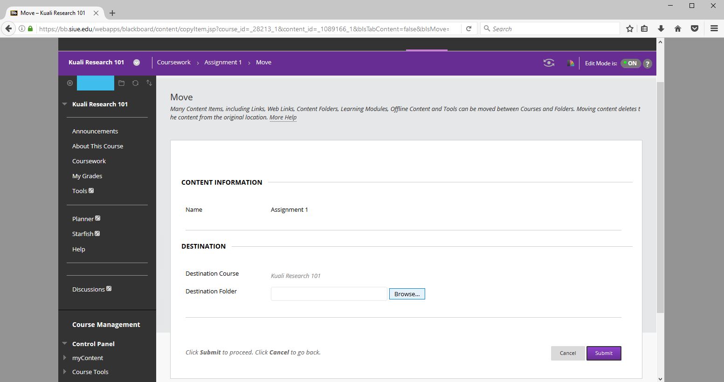This screenshot has height=382, width=724.
Task: Expand the myContent section in Control Panel
Action: (x=65, y=358)
